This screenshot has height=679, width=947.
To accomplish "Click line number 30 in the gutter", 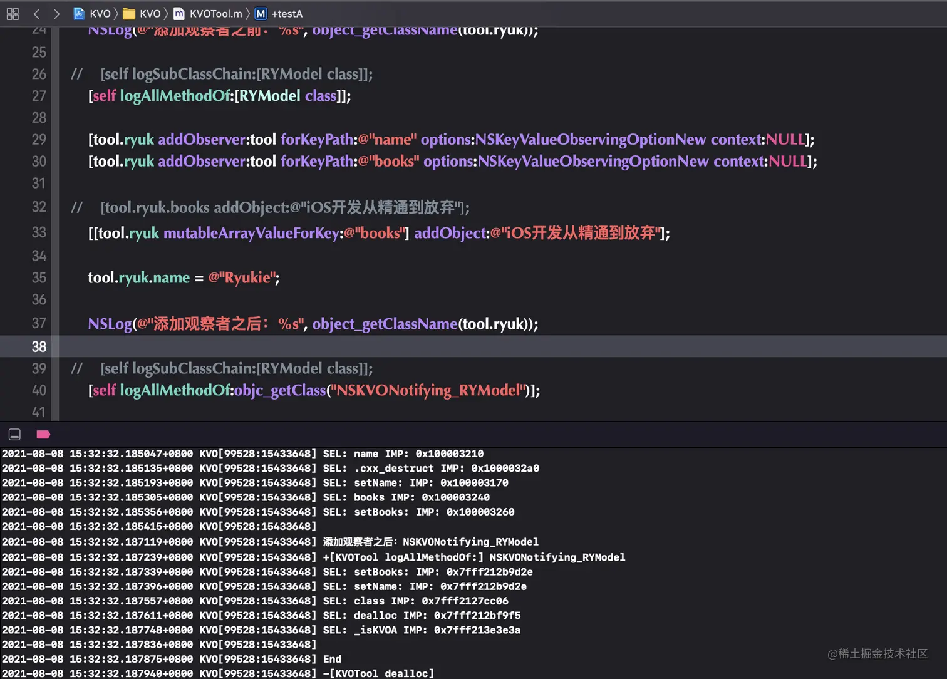I will pyautogui.click(x=39, y=161).
